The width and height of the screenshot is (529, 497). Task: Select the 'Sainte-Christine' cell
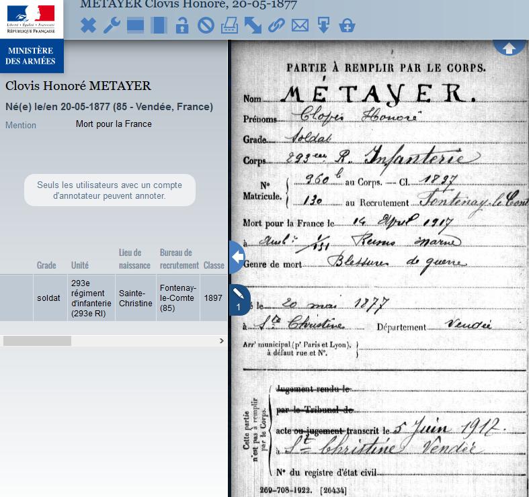[136, 298]
